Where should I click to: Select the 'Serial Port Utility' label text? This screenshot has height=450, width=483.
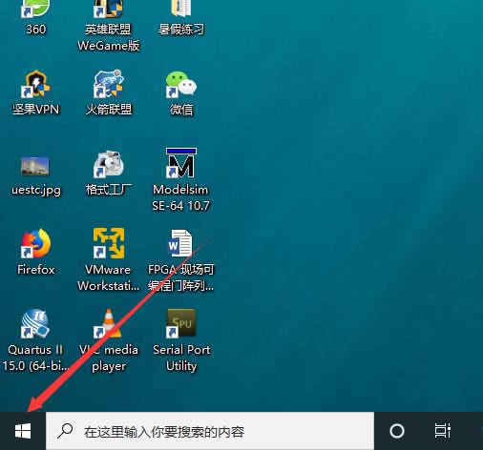point(181,358)
